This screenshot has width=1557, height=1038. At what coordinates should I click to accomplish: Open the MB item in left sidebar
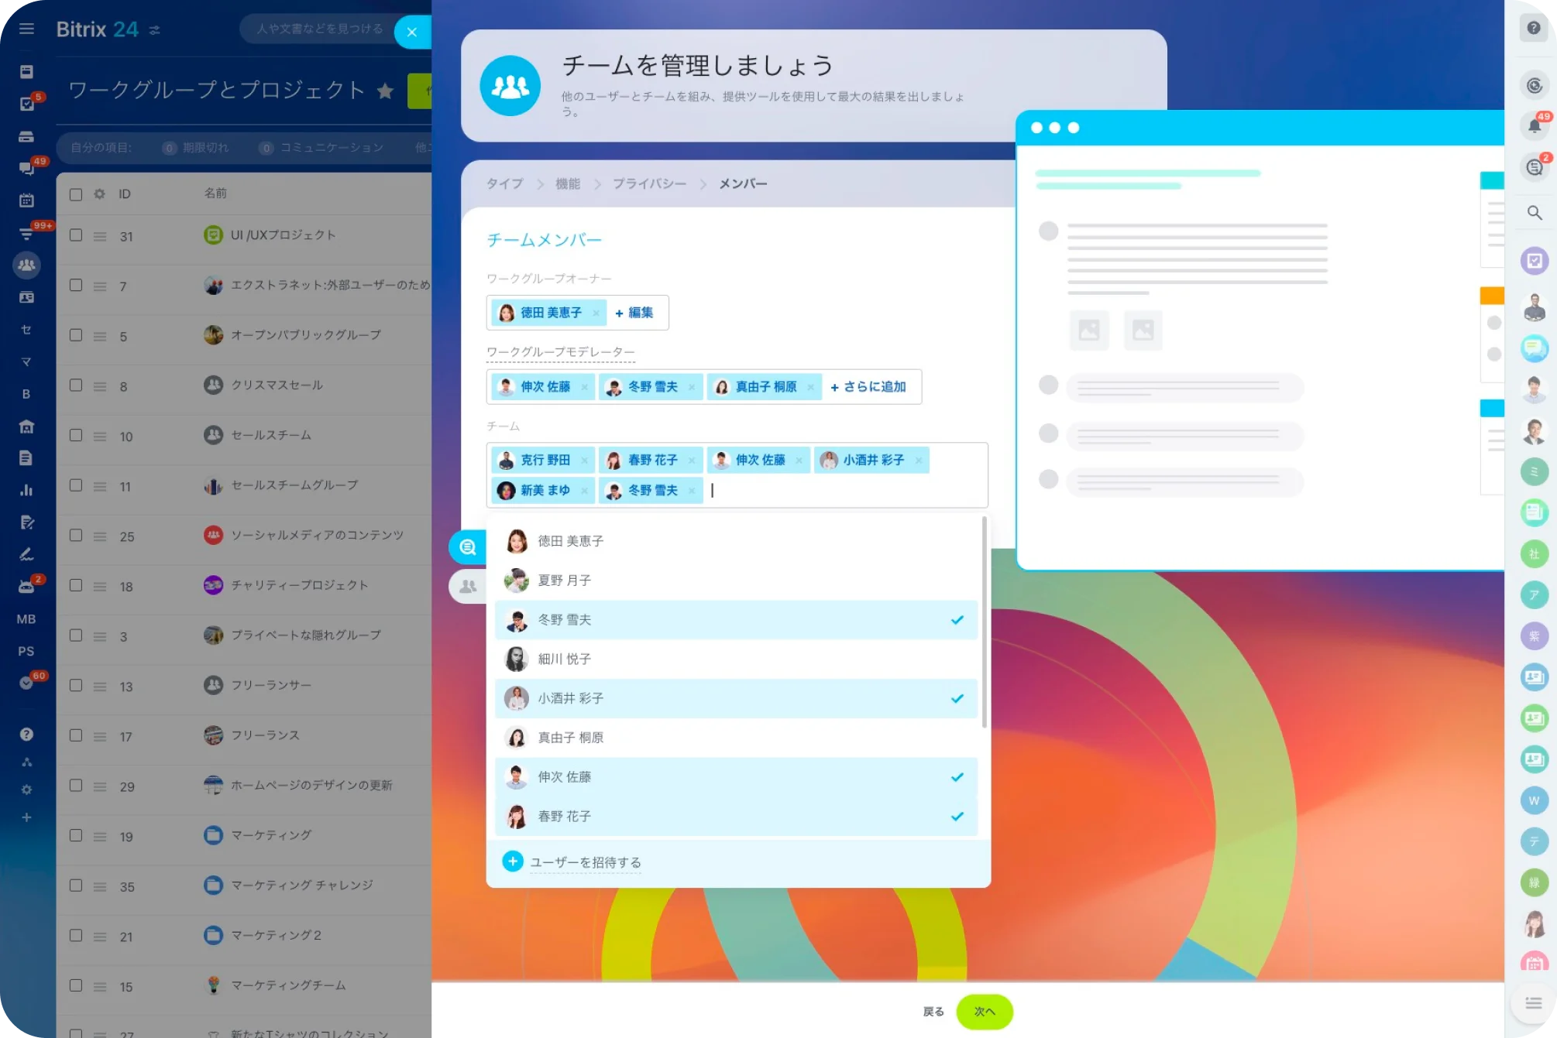coord(26,619)
